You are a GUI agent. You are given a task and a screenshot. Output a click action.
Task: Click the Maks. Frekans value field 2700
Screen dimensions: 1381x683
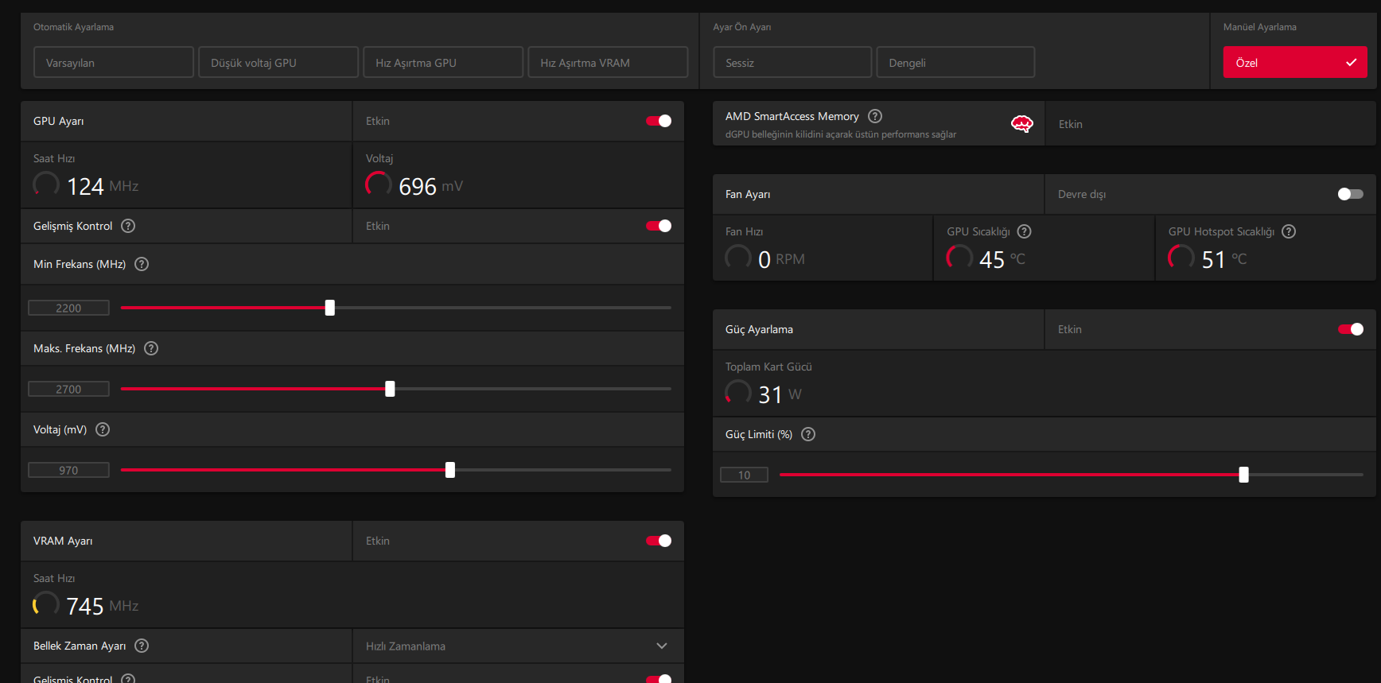click(x=68, y=389)
